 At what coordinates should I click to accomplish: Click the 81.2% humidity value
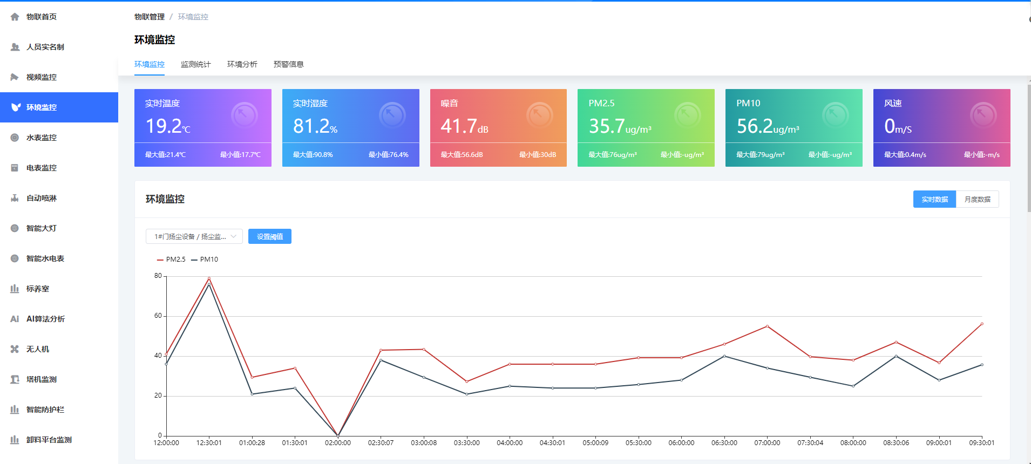tap(315, 126)
